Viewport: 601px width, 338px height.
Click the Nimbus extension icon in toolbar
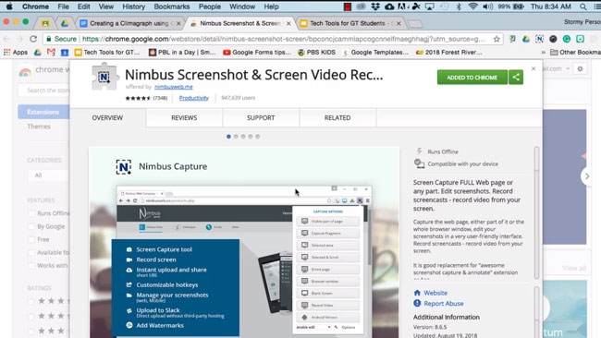coord(539,39)
